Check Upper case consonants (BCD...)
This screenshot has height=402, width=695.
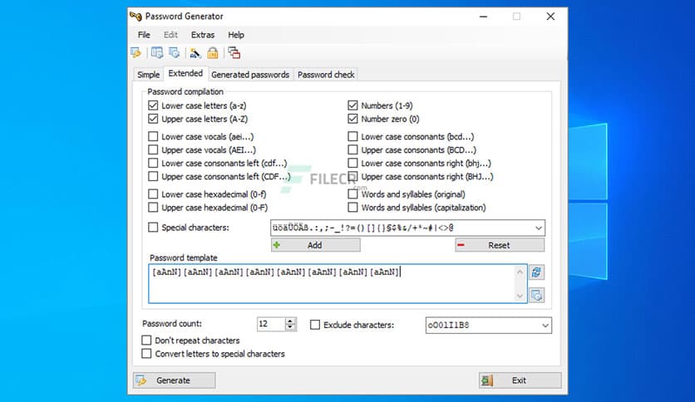[352, 150]
